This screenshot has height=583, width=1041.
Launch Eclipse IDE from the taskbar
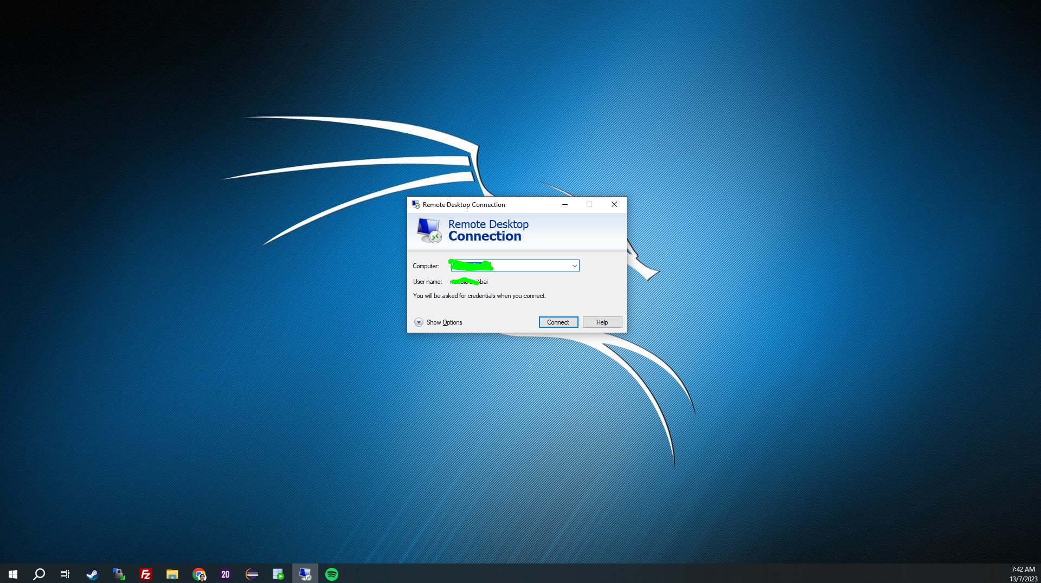point(252,574)
